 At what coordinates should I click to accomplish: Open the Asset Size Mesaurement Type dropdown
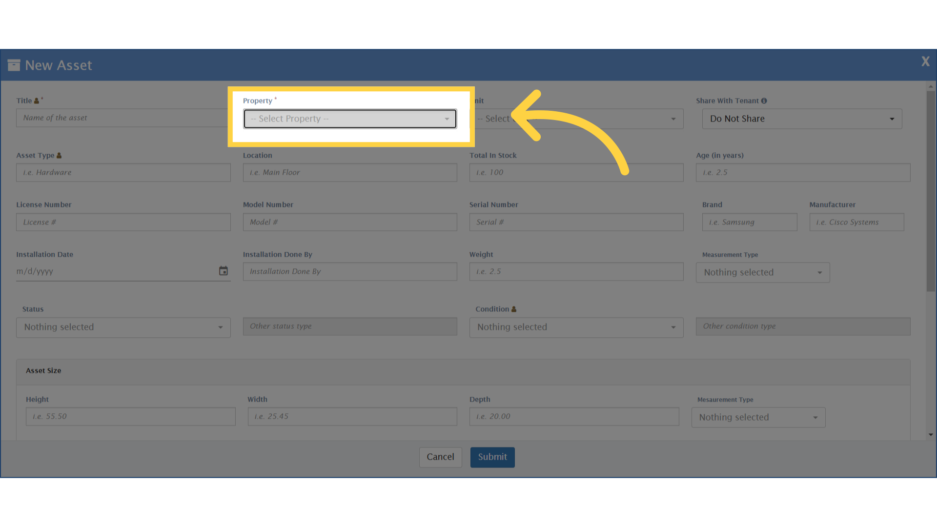coord(758,417)
